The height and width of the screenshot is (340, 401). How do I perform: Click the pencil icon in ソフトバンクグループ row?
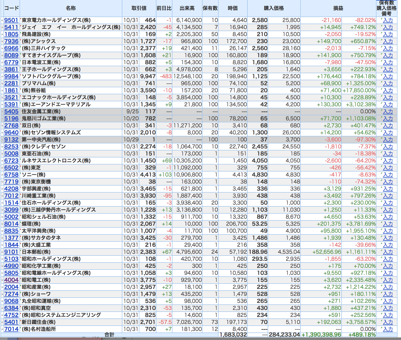(x=381, y=75)
